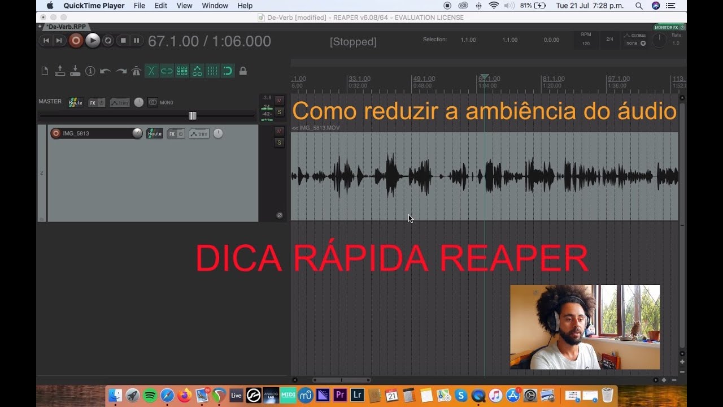Adjust the IMG_5813 track volume knob
Screen dimensions: 723x407
tap(137, 133)
